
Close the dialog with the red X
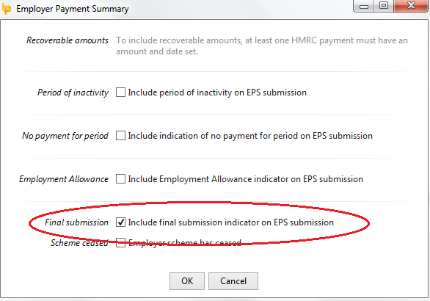click(411, 6)
